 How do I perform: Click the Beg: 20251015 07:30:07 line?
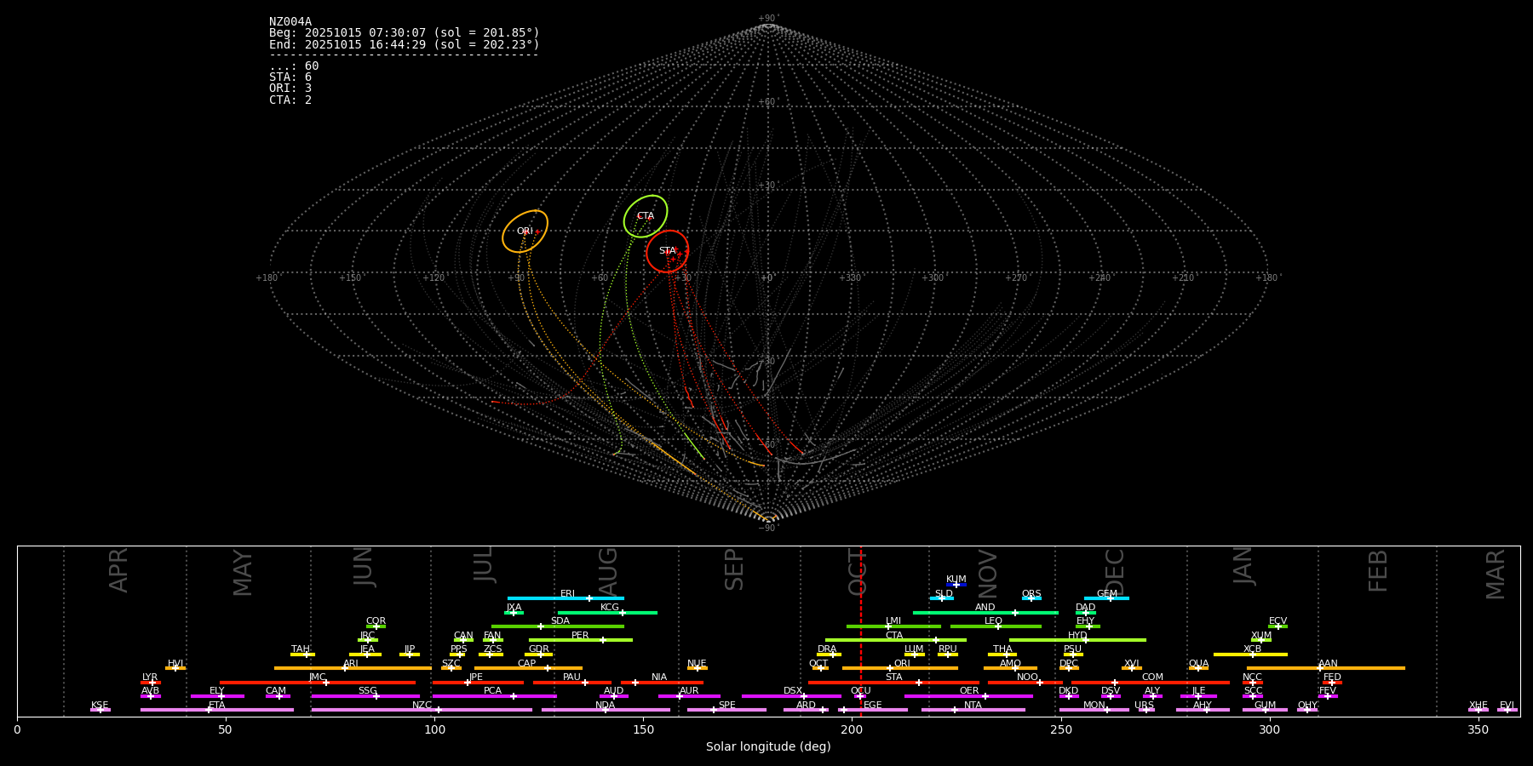click(x=405, y=33)
